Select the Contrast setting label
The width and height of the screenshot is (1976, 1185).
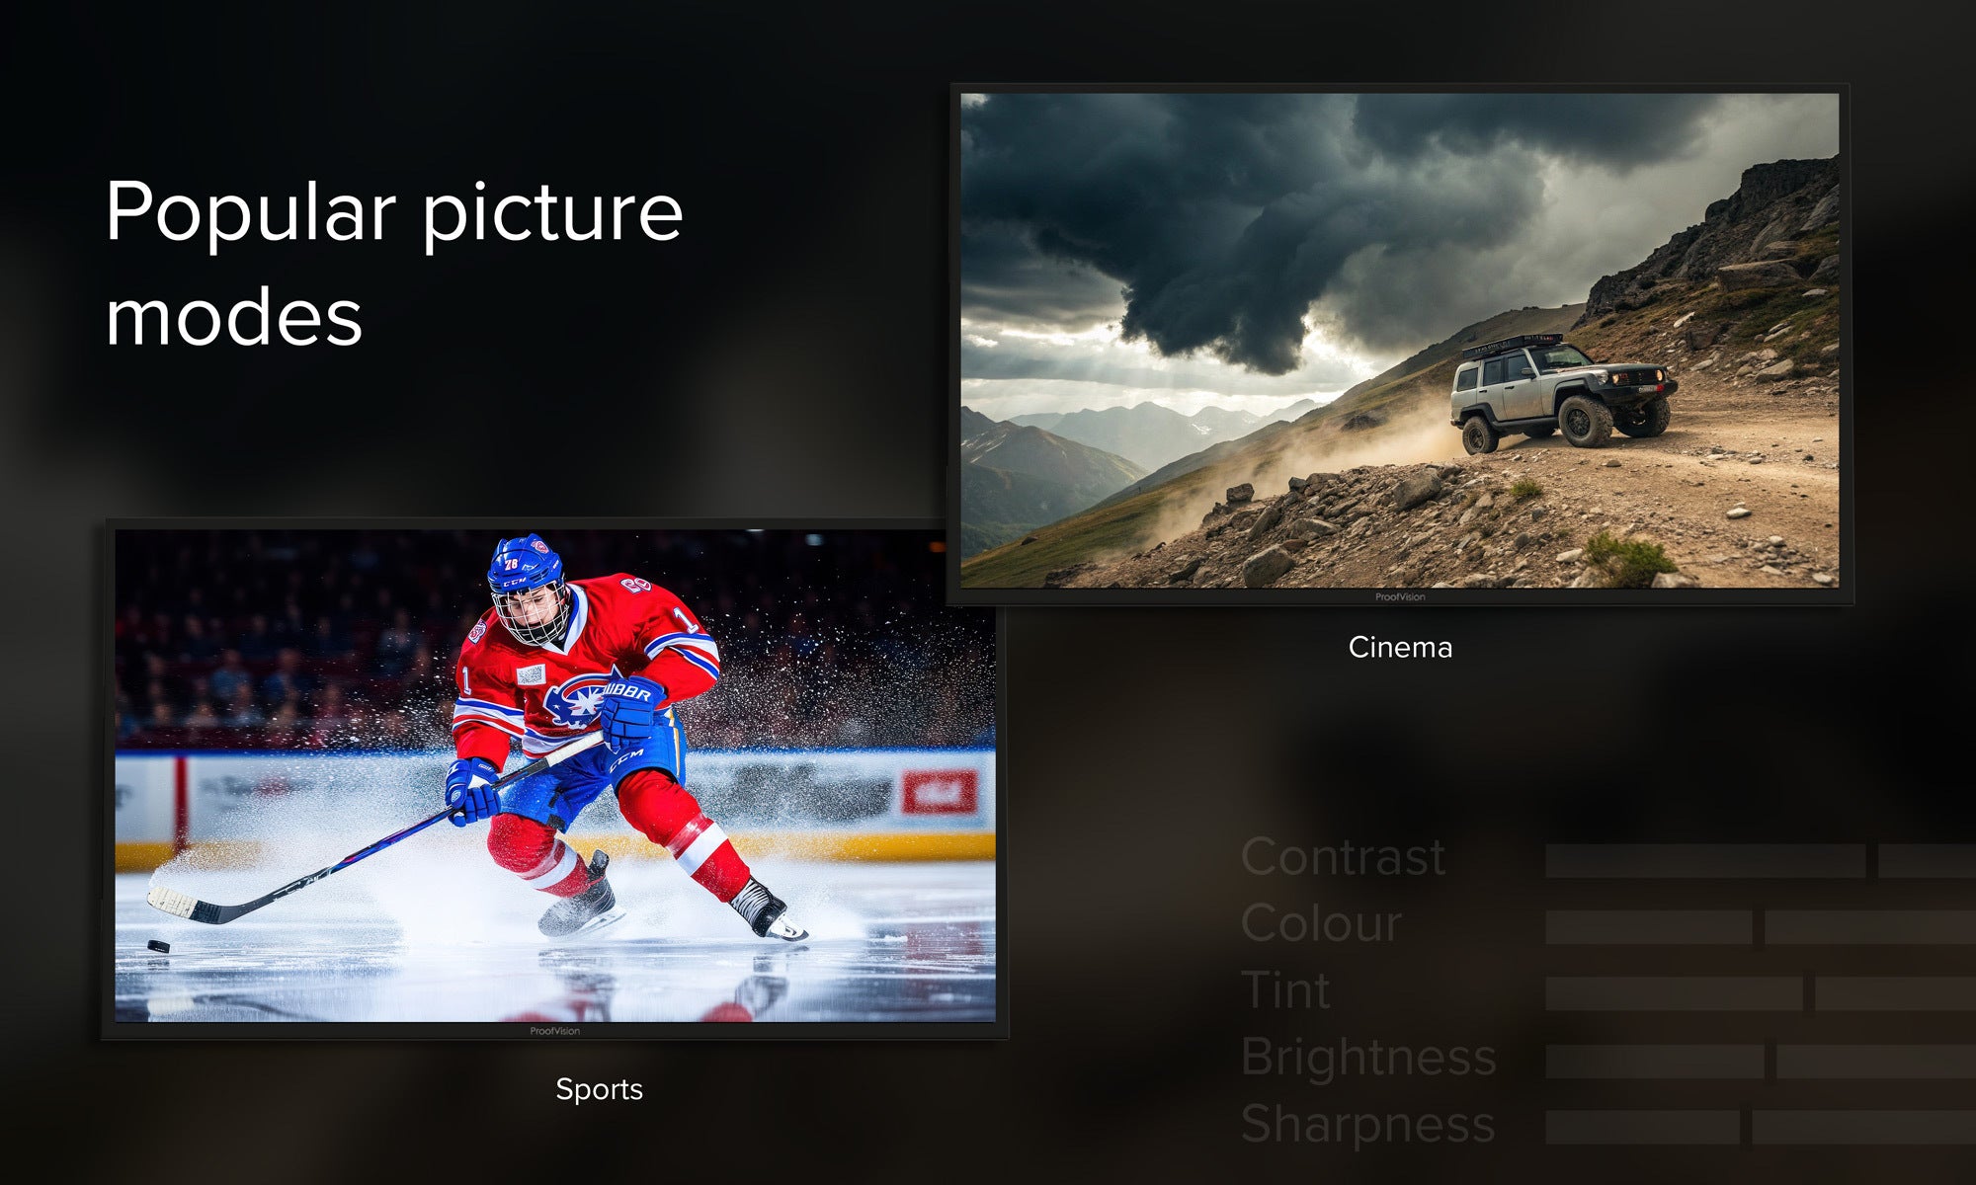(x=1343, y=857)
